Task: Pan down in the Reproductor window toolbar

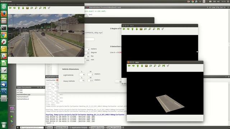Action: tap(23, 8)
